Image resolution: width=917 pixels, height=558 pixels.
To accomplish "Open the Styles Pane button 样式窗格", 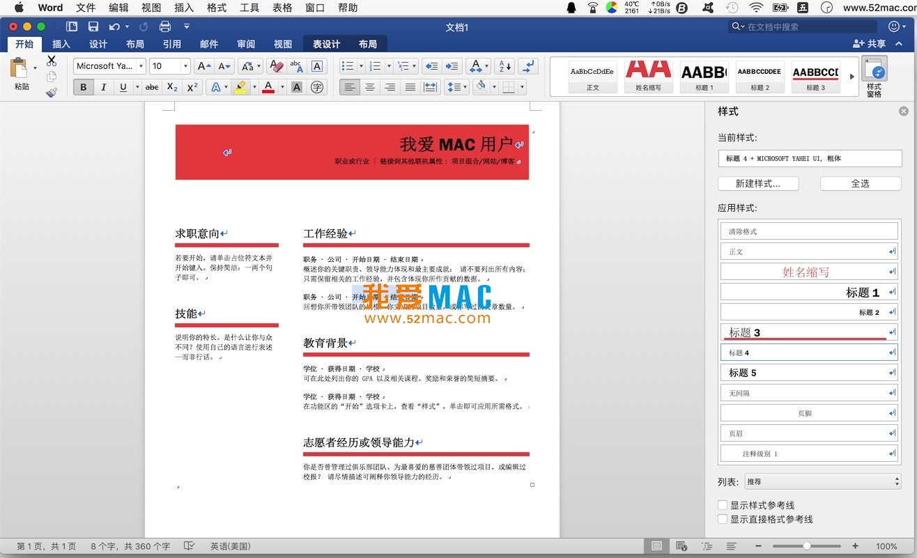I will coord(874,77).
